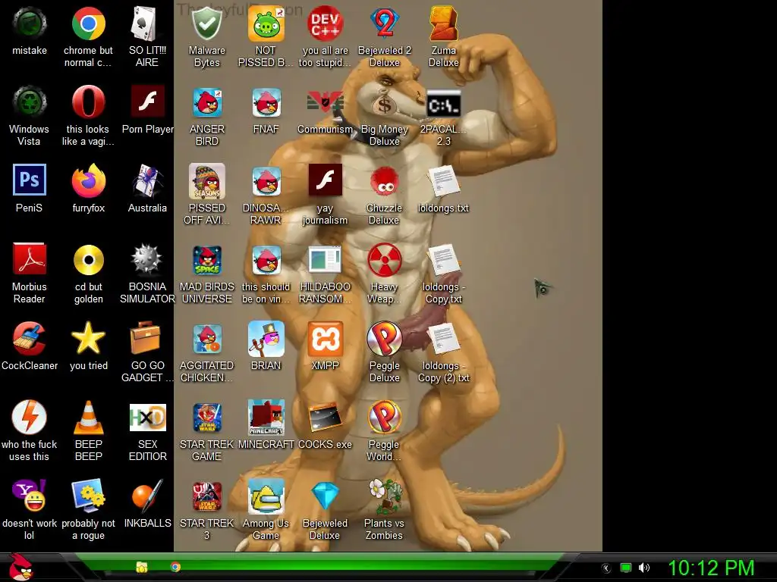Viewport: 777px width, 582px height.
Task: Open the 'Peggle World...' shortcut
Action: (384, 418)
